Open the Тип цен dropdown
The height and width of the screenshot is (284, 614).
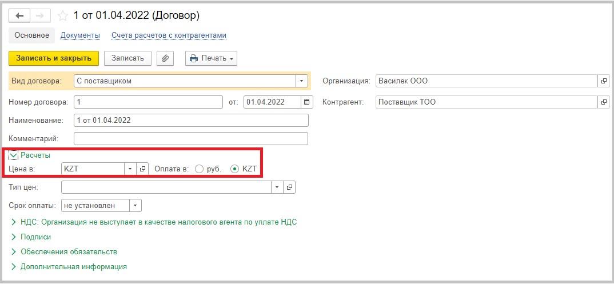(x=277, y=187)
